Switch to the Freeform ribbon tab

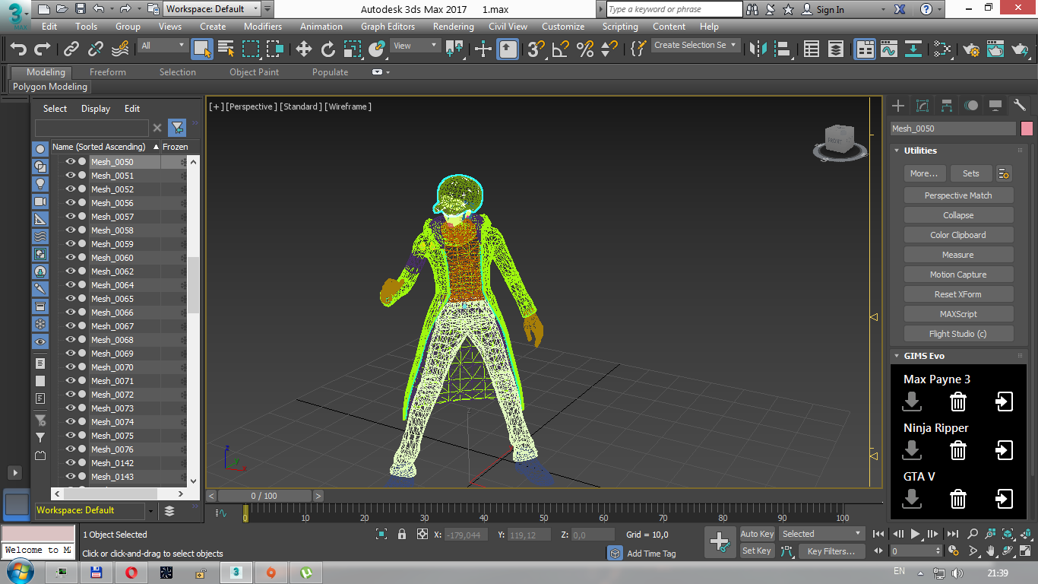(108, 72)
